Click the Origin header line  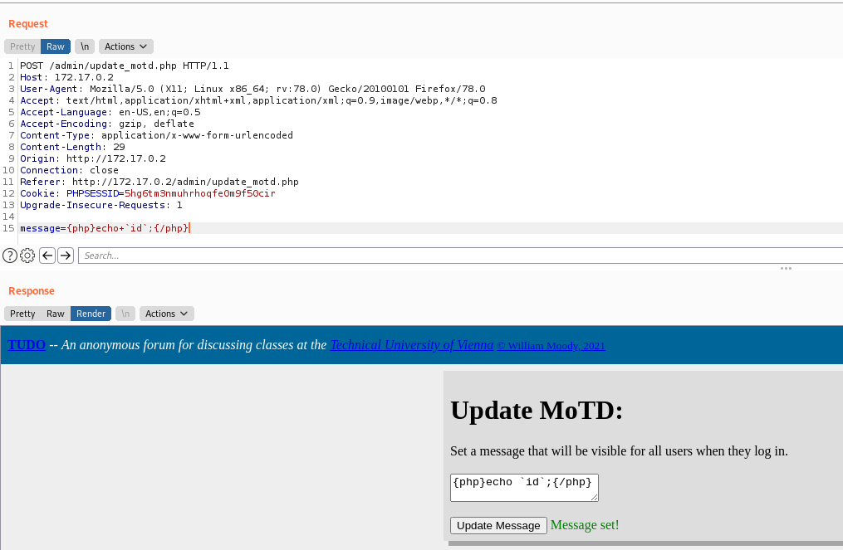click(93, 159)
